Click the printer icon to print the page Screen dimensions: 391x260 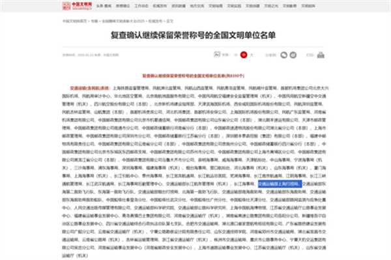pyautogui.click(x=321, y=55)
